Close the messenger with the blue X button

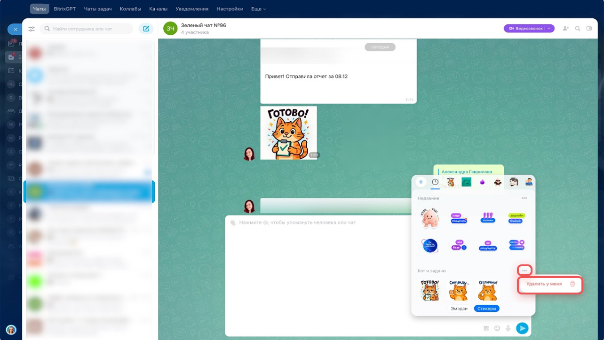[15, 29]
